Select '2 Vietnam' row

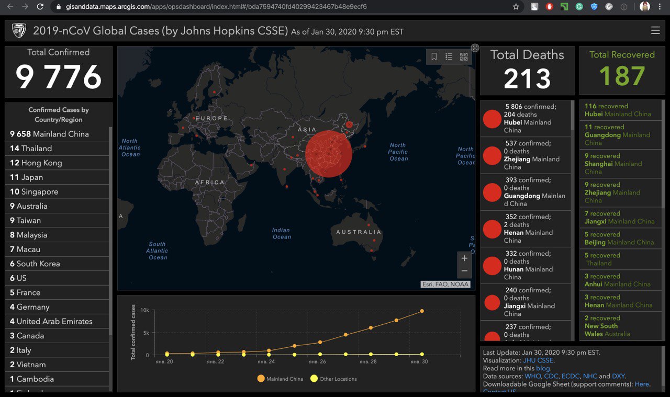click(x=57, y=365)
